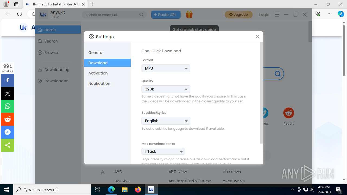Select the Download settings tab
This screenshot has height=195, width=347.
tap(107, 63)
